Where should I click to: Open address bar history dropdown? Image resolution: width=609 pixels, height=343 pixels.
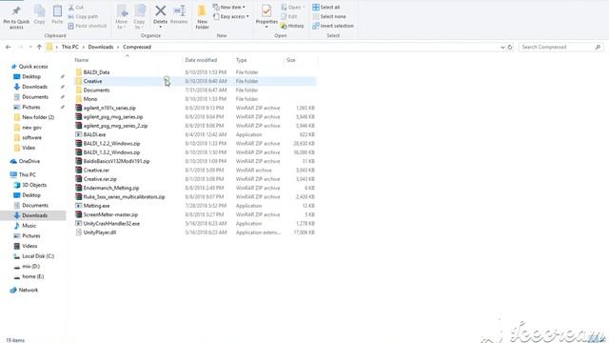pos(502,47)
